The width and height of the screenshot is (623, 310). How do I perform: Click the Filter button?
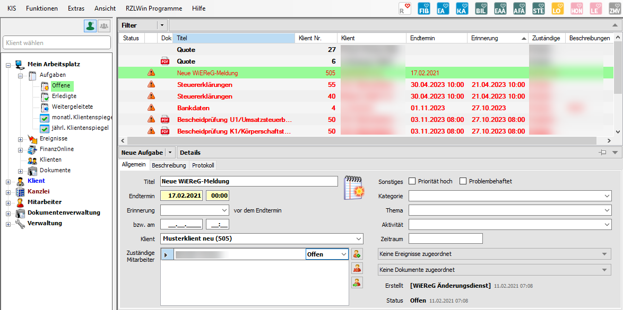tap(137, 25)
